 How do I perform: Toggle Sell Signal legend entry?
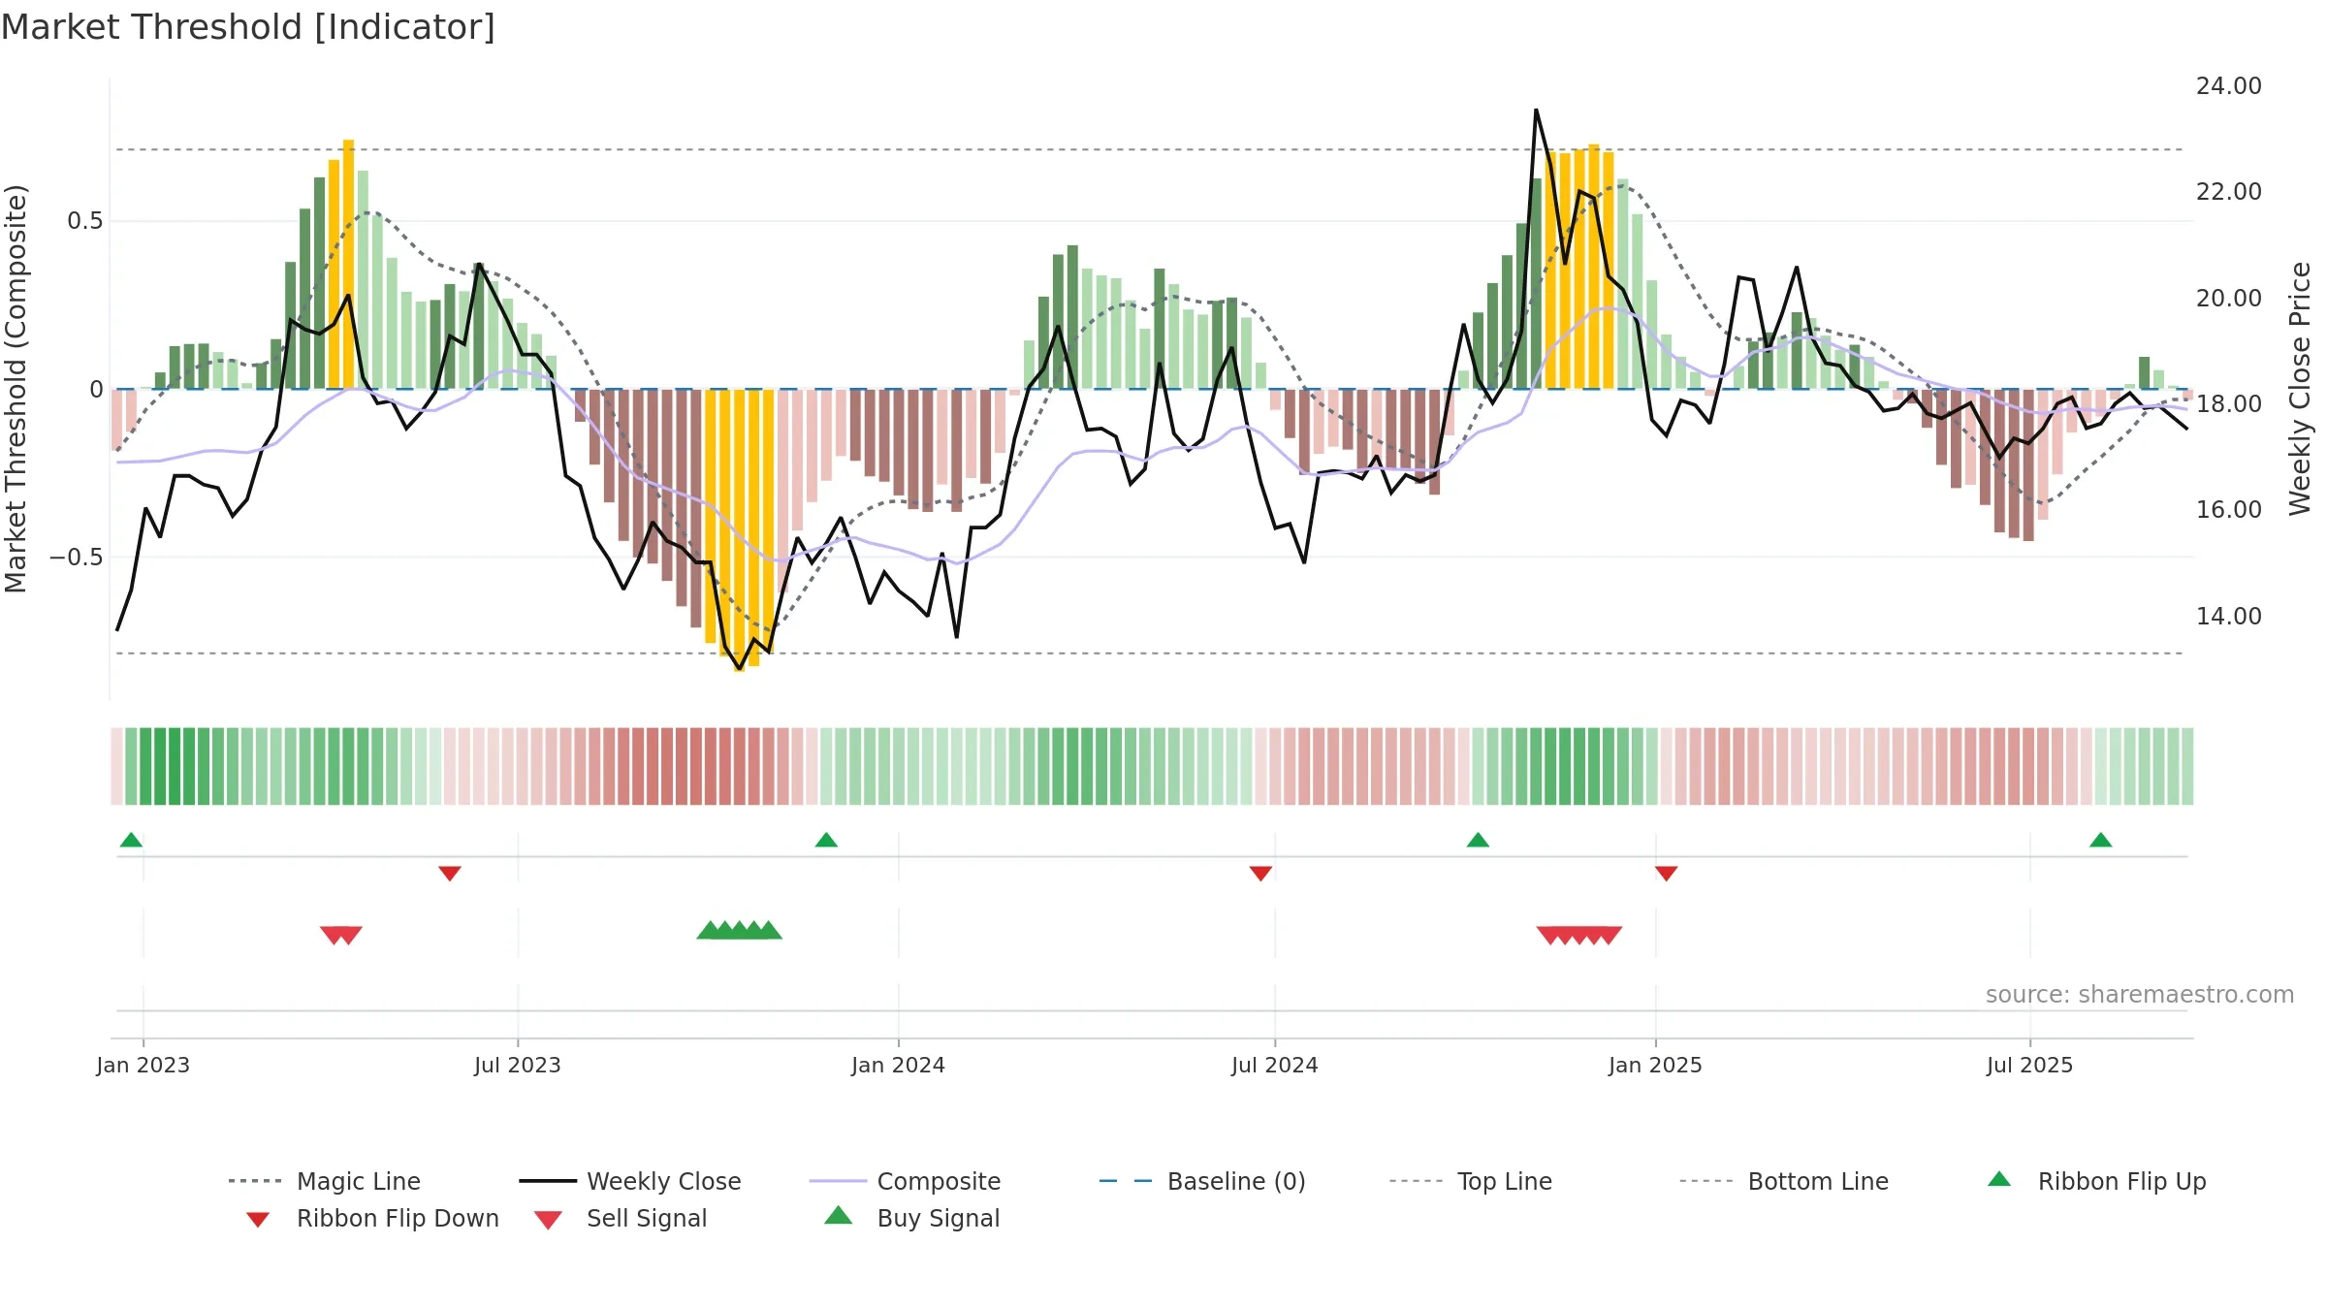(621, 1218)
